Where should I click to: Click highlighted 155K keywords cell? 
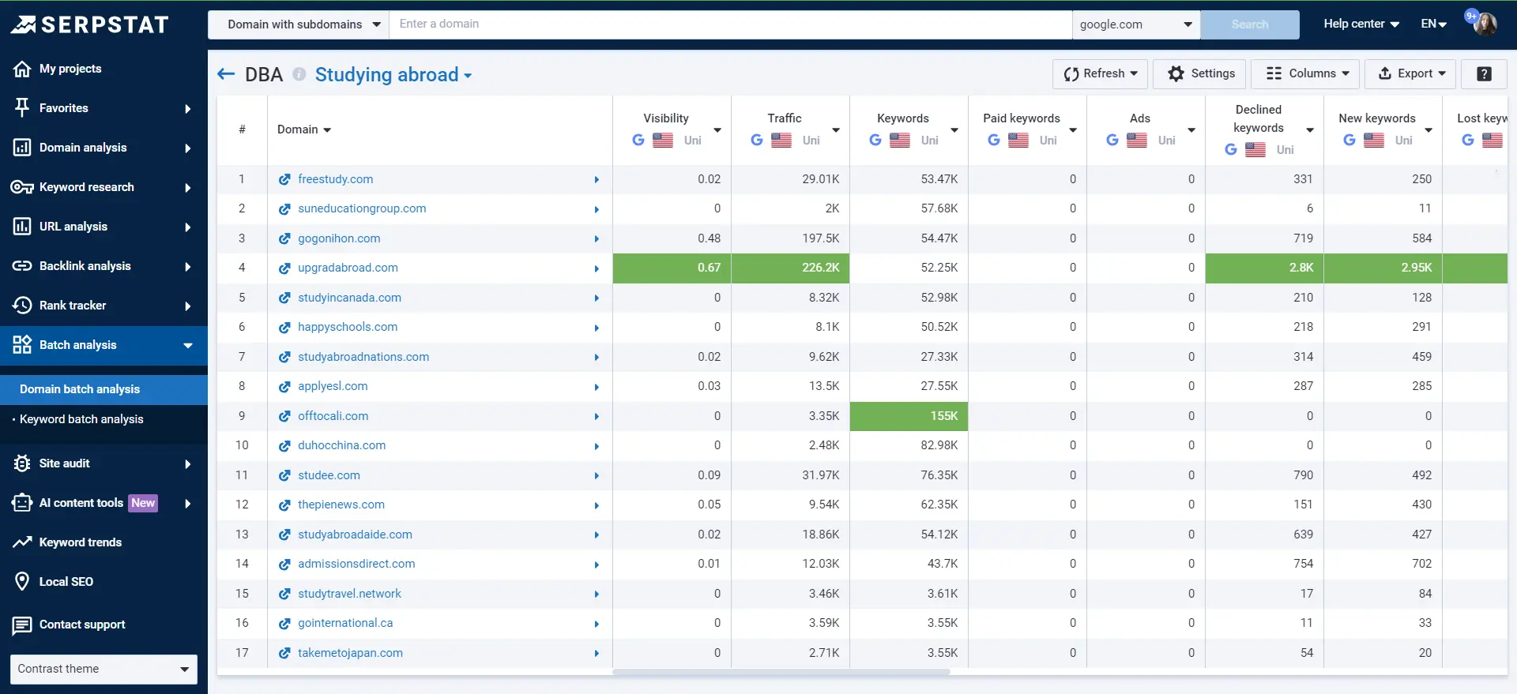tap(909, 416)
